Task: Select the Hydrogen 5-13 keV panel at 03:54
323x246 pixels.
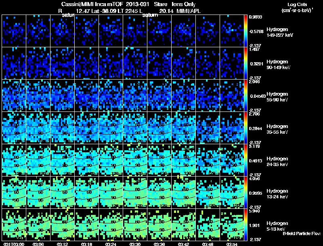Action: click(232, 225)
